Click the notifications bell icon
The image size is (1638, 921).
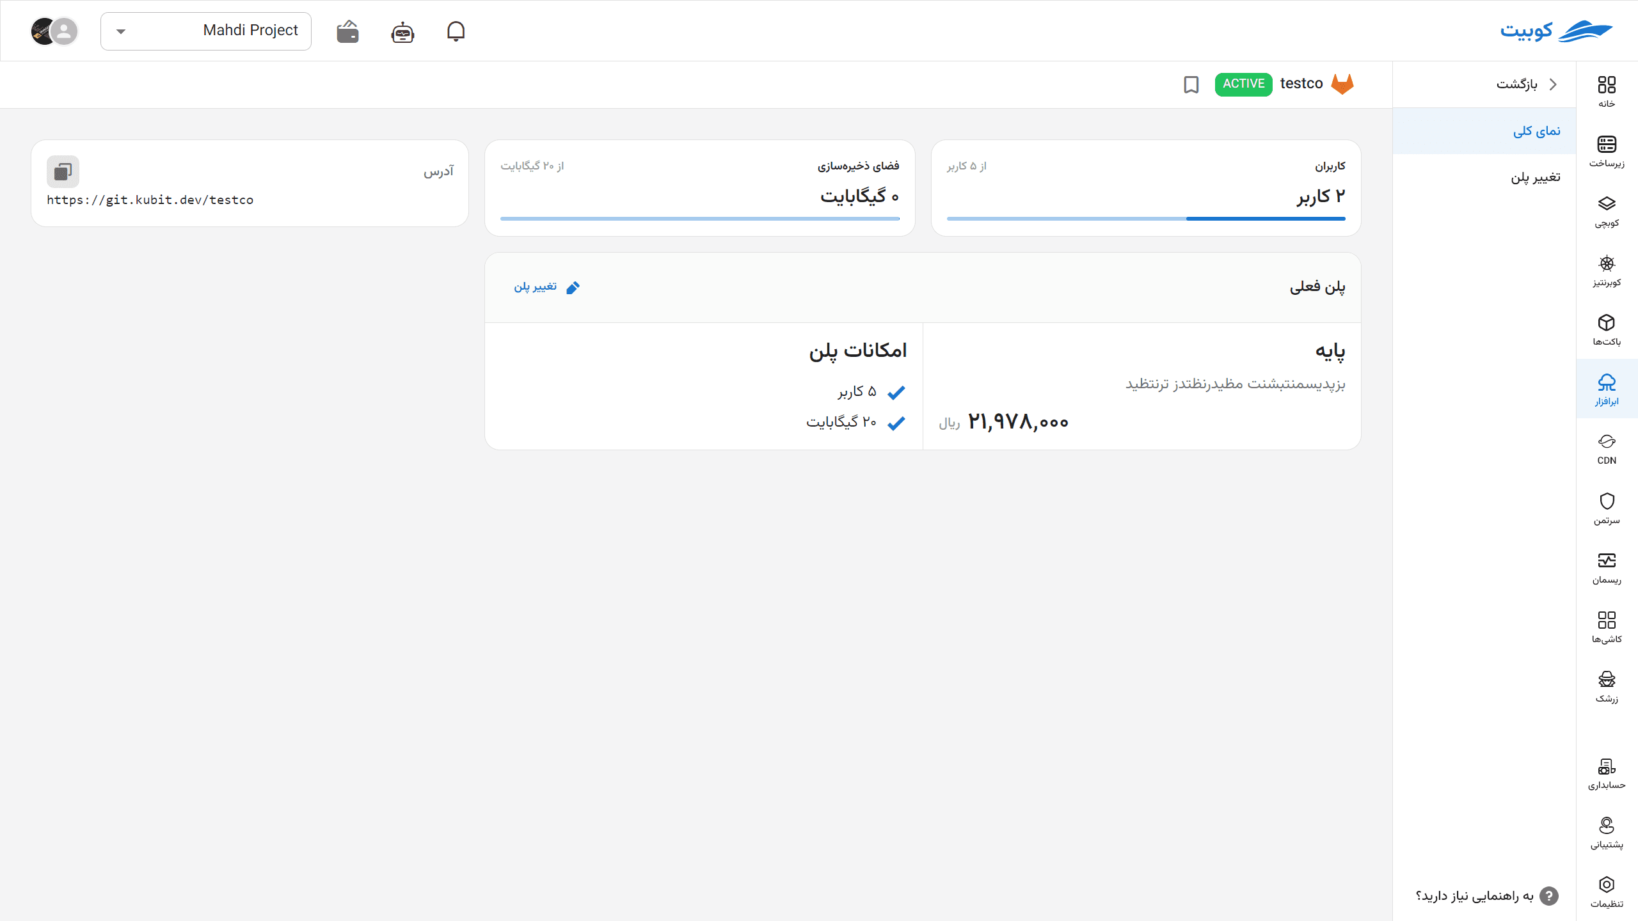pos(456,31)
